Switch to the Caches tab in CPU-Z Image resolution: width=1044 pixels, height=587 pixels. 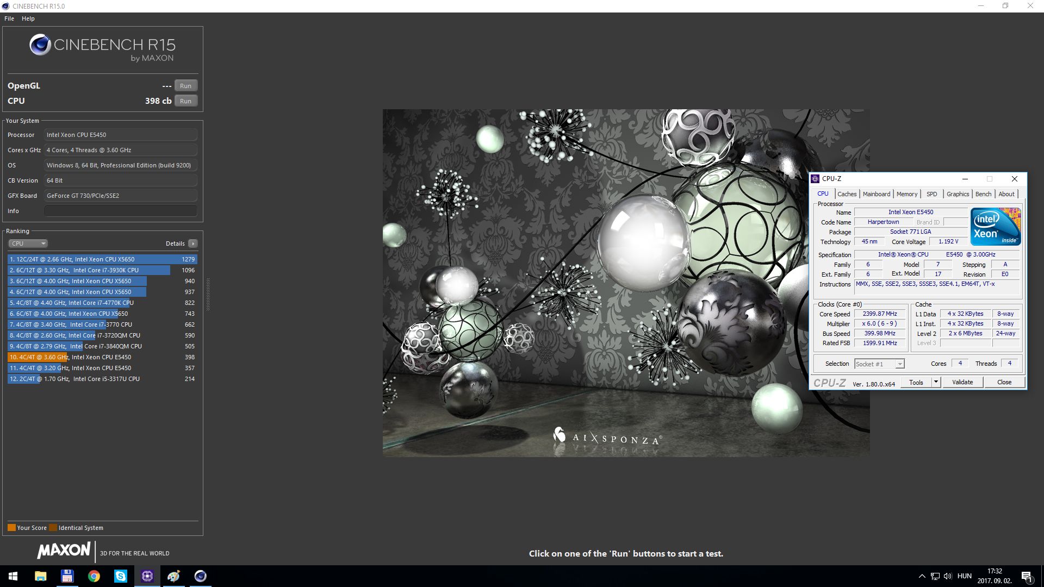coord(847,194)
